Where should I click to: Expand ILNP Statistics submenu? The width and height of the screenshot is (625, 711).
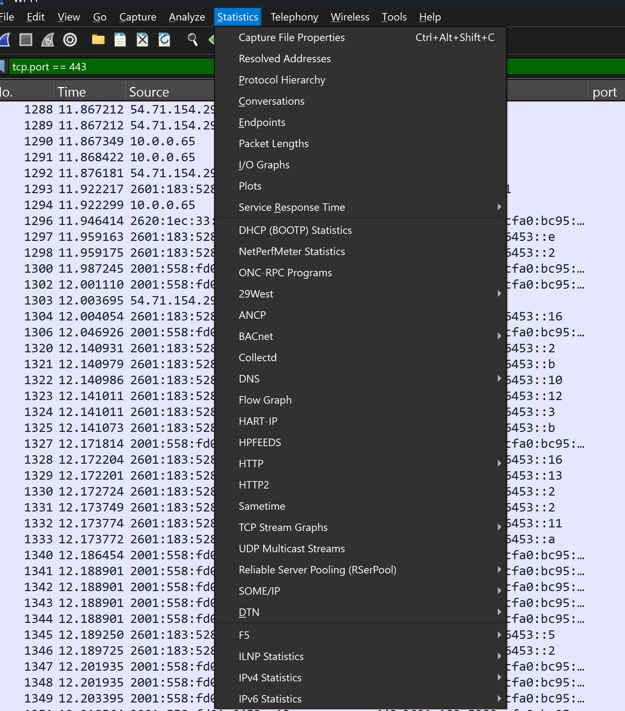[x=360, y=657]
